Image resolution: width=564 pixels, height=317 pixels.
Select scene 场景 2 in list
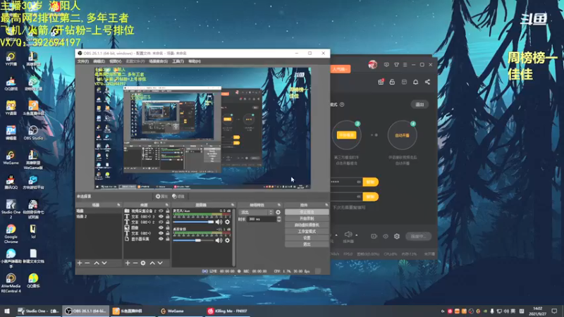[99, 216]
